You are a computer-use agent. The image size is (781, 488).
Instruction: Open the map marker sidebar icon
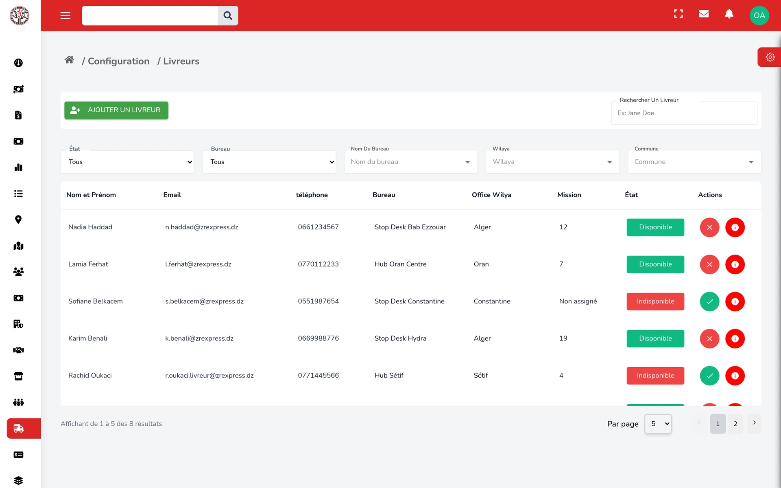click(x=18, y=246)
